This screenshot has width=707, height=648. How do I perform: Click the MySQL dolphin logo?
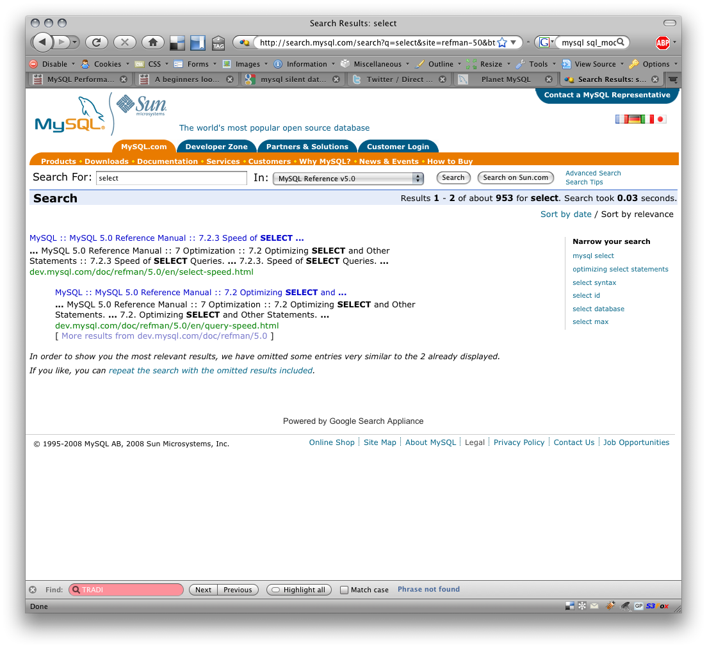(x=70, y=115)
